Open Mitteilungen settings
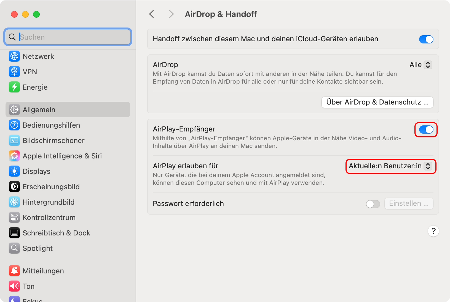 point(68,271)
